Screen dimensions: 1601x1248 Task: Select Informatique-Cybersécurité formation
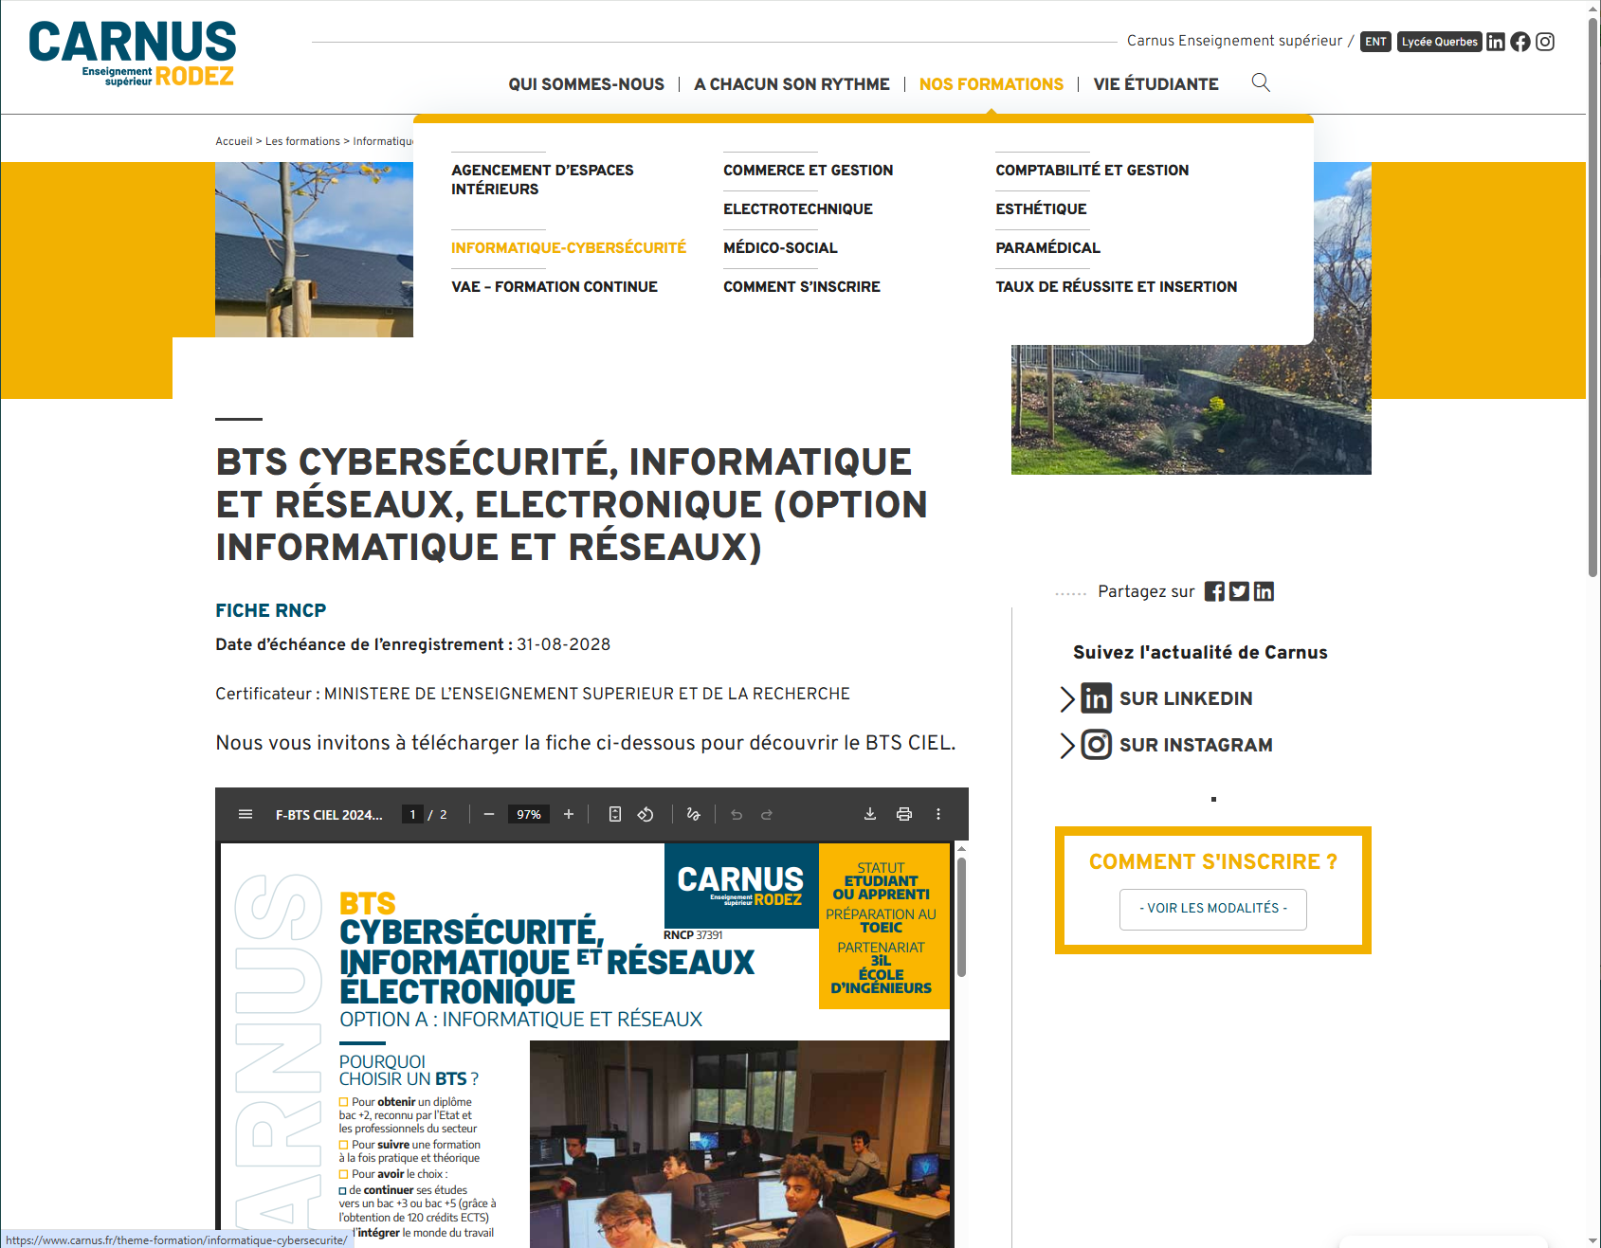tap(569, 247)
